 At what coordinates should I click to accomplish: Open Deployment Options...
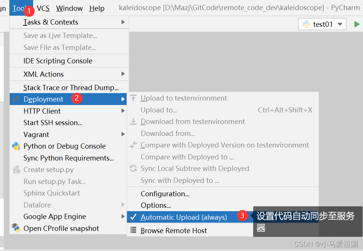223,205
